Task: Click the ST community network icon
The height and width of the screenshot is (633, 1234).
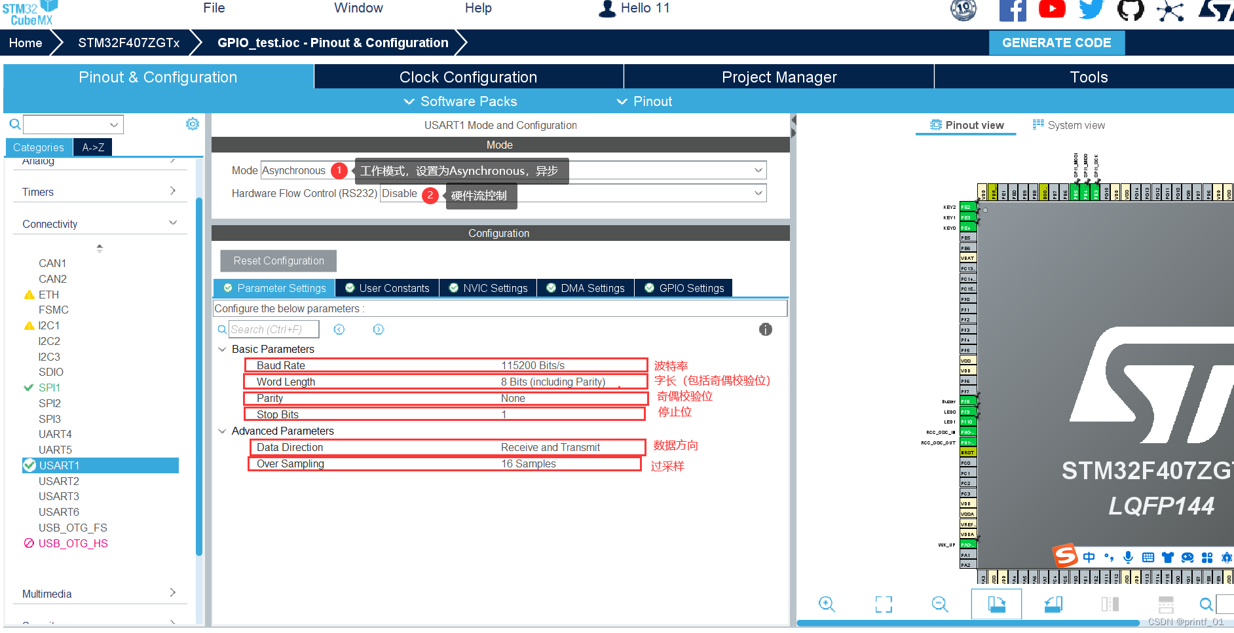Action: click(x=1170, y=10)
